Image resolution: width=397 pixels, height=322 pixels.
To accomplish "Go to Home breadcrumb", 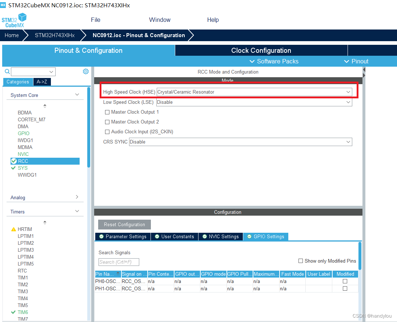I will pos(12,35).
